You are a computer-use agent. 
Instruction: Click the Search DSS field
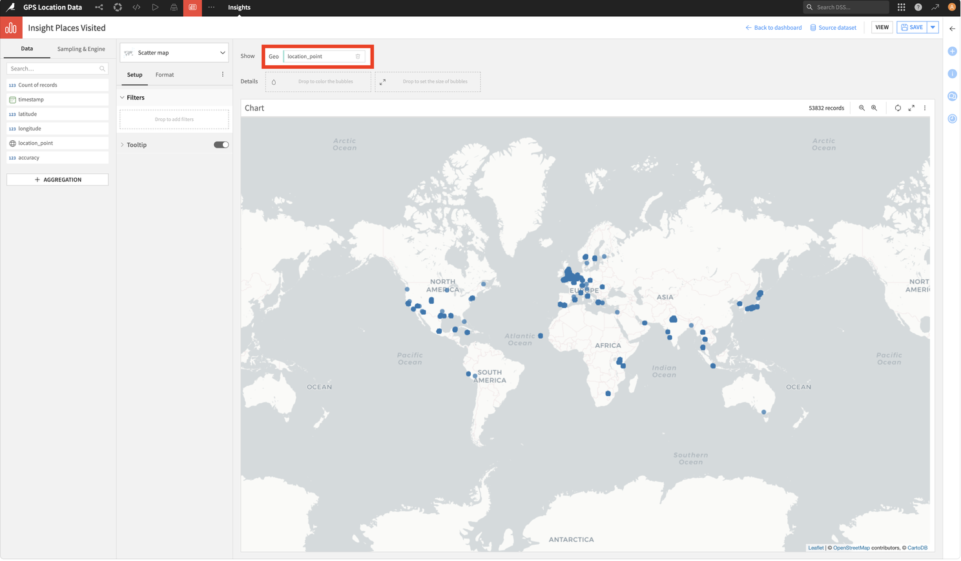pyautogui.click(x=846, y=7)
